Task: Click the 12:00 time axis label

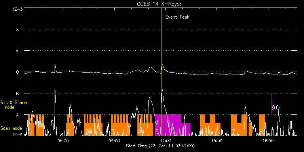Action: click(165, 141)
